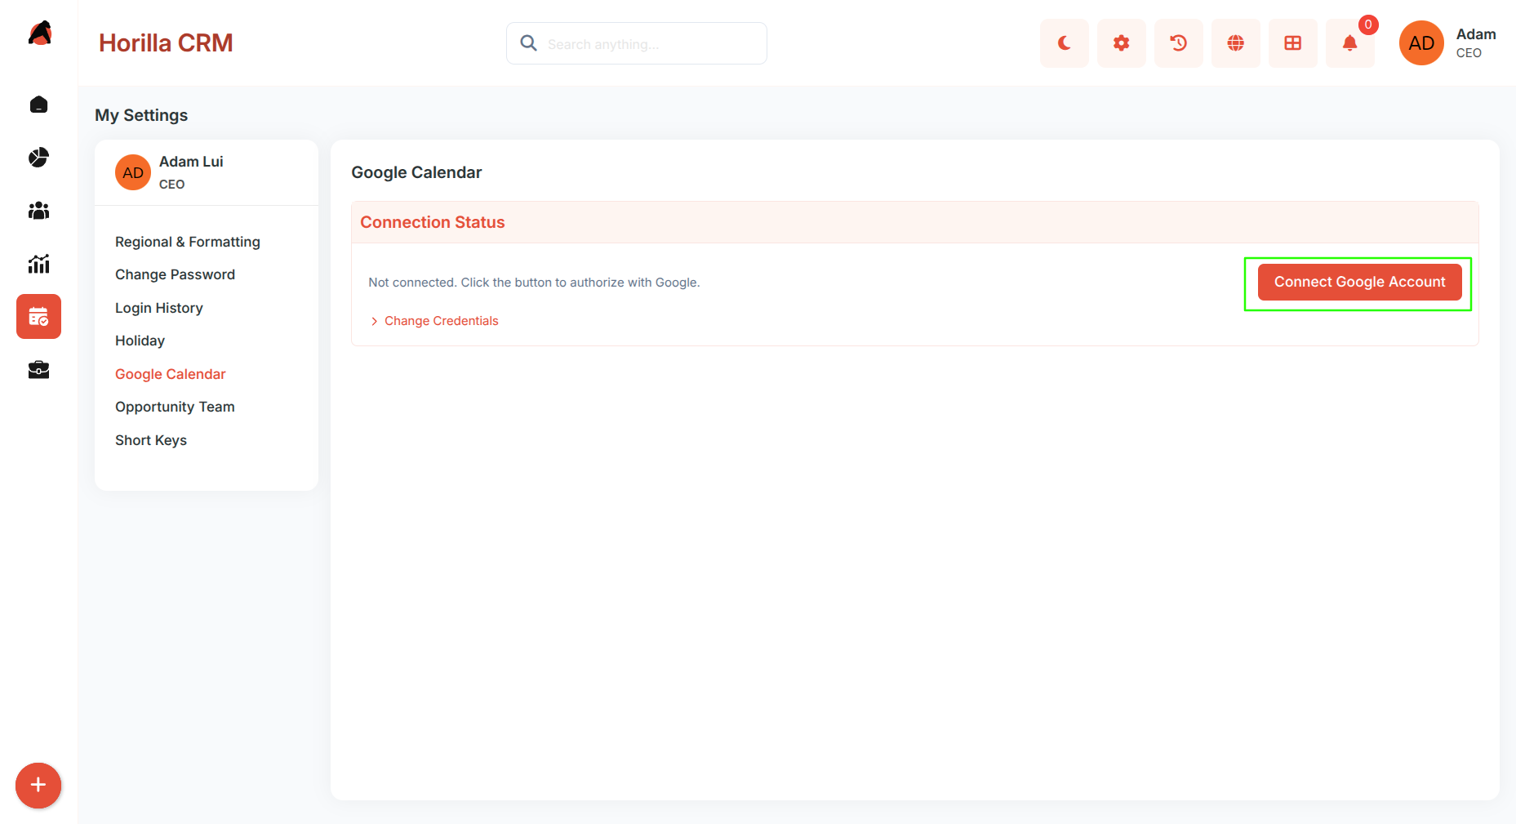Click the Not connected status message
This screenshot has height=824, width=1516.
click(534, 283)
